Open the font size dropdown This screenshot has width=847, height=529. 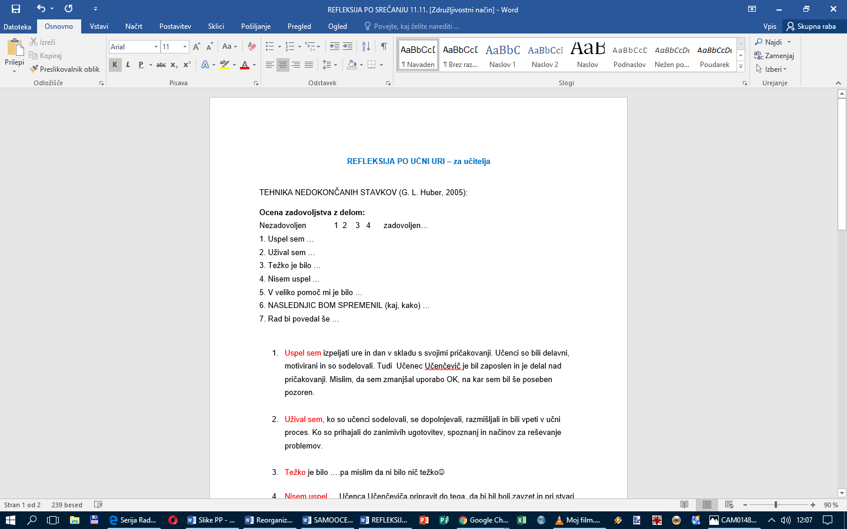pos(185,46)
